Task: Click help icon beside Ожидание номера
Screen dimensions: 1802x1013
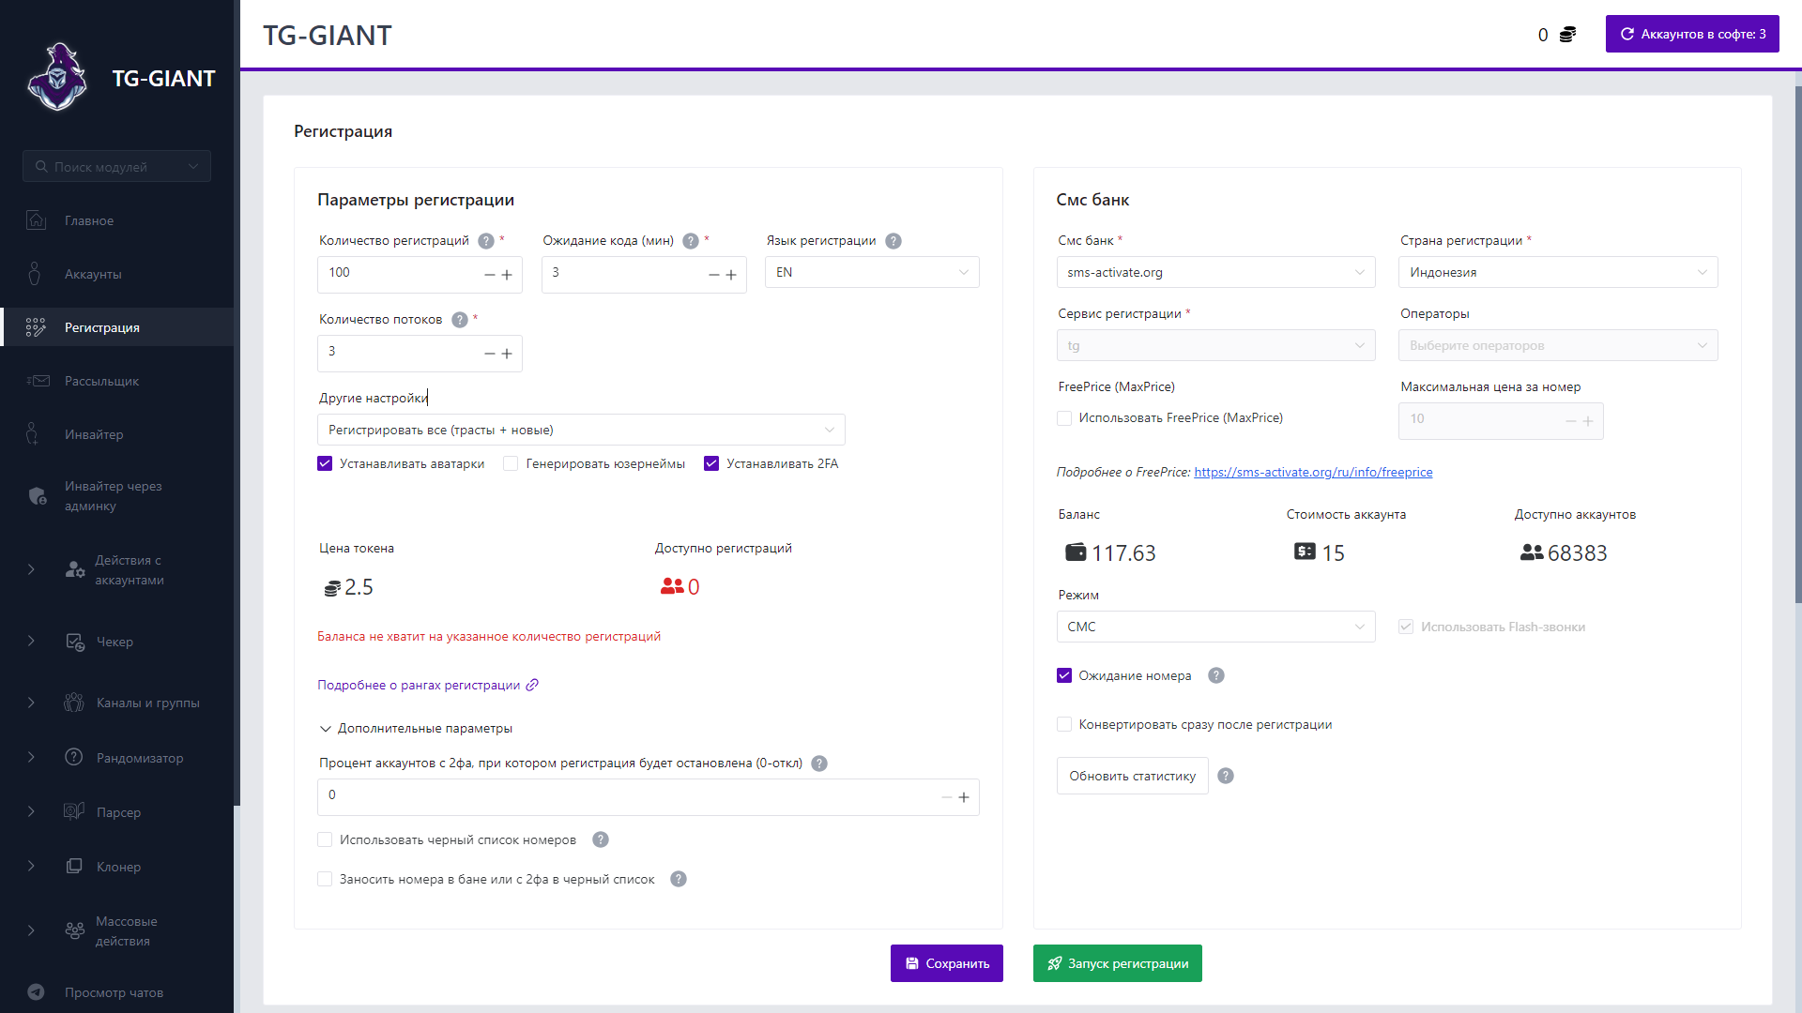Action: [x=1216, y=675]
